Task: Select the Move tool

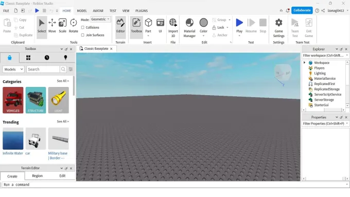Action: coord(52,26)
